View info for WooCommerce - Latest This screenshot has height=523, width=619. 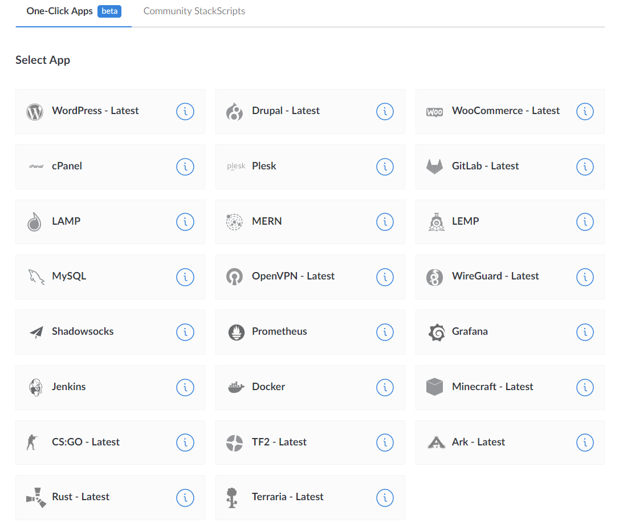[585, 112]
